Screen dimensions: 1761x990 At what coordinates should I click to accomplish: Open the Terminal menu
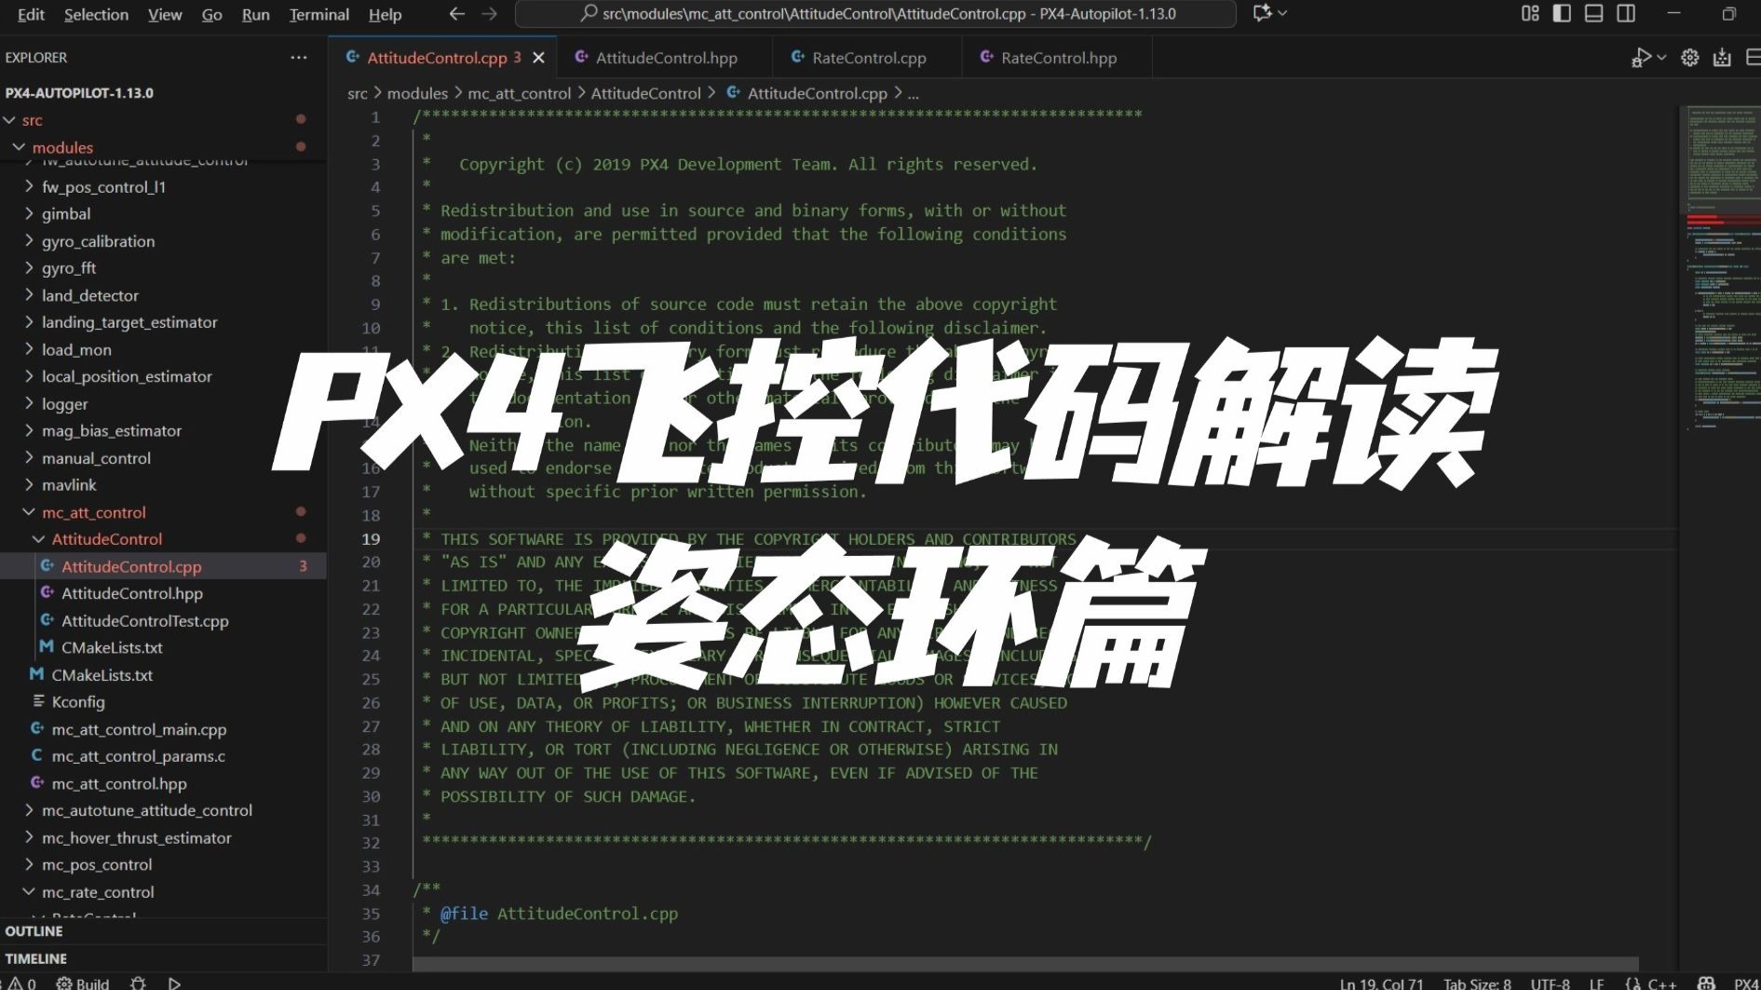point(318,14)
